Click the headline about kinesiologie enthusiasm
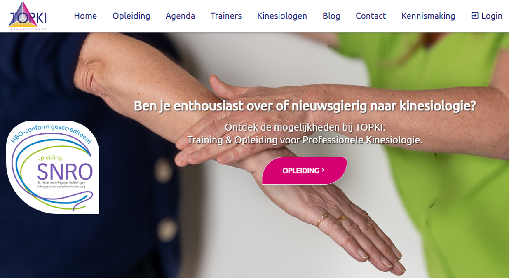Viewport: 509px width, 278px height. (x=305, y=106)
